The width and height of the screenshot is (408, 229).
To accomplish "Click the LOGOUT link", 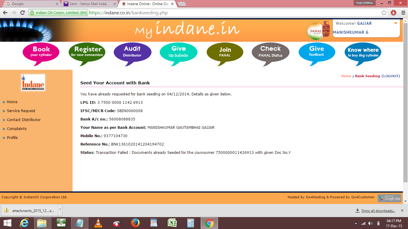I will [x=391, y=76].
